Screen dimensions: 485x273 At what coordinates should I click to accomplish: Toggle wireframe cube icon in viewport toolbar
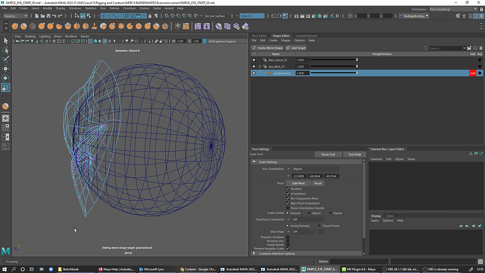click(91, 41)
